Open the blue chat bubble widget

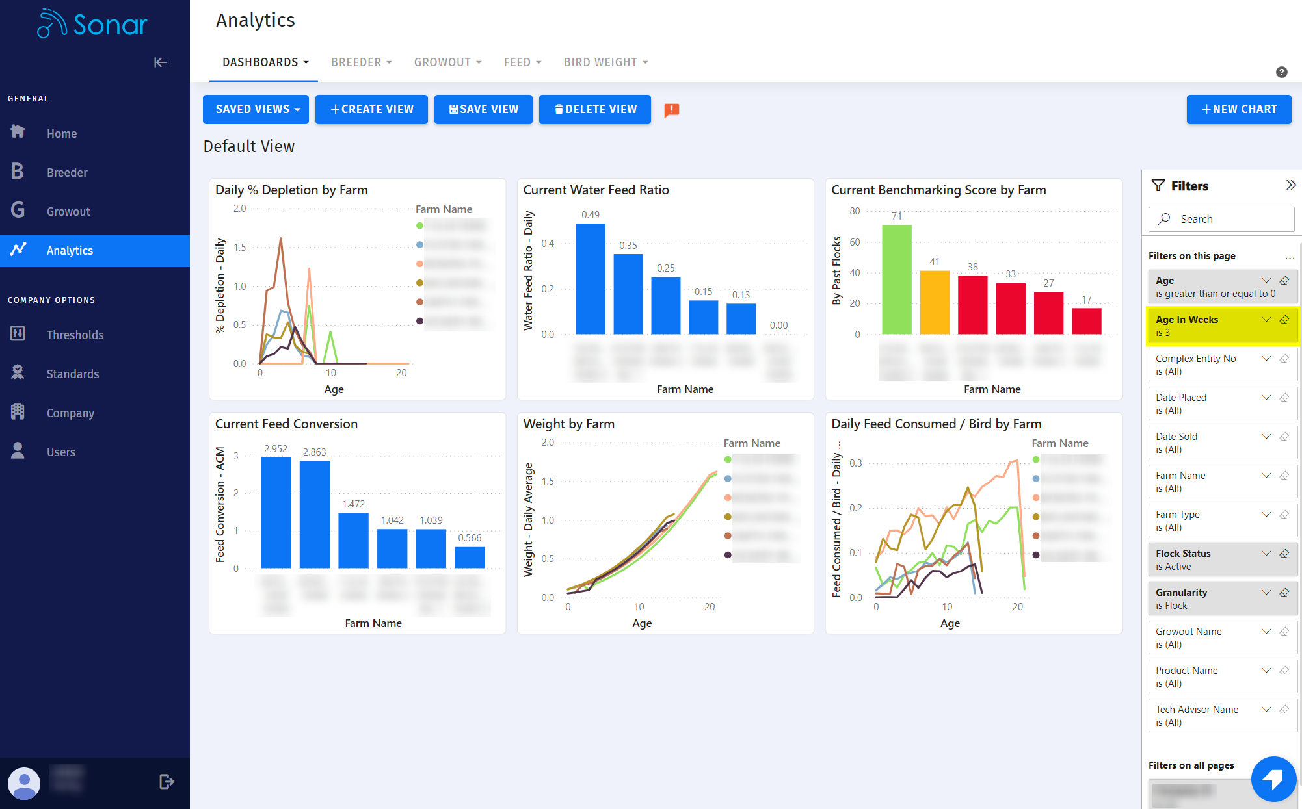click(1273, 778)
